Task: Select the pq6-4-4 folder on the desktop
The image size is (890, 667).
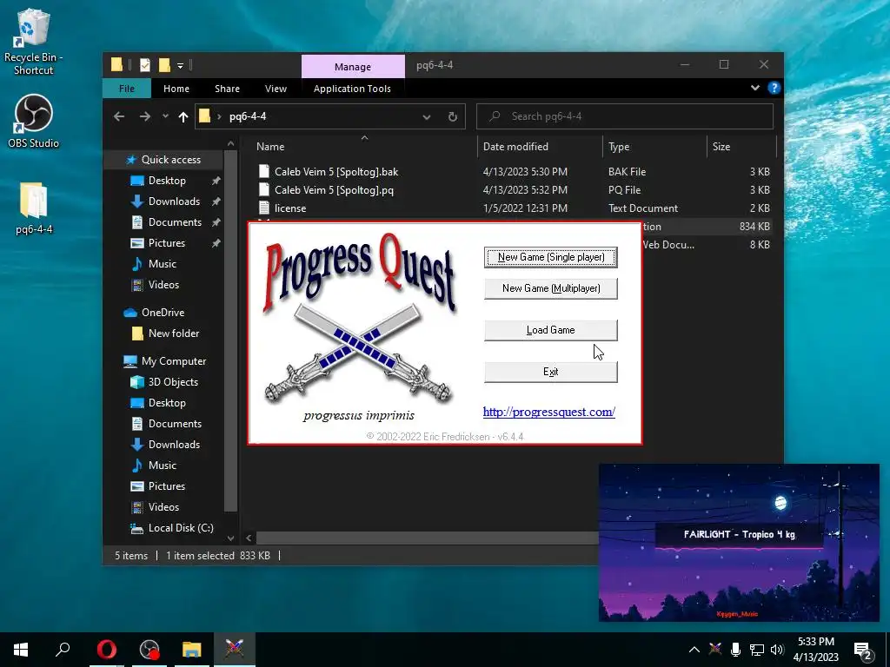Action: 34,208
